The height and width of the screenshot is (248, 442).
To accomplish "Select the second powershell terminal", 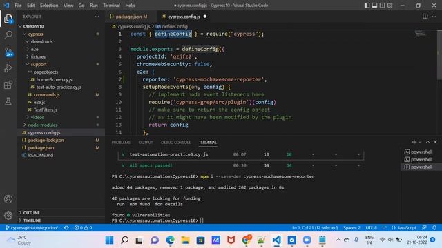I will 419,159.
